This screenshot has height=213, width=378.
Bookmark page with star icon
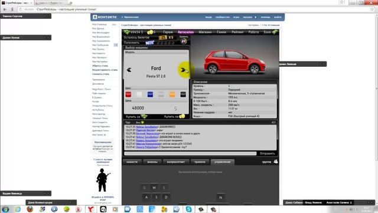click(x=372, y=9)
